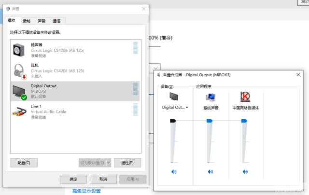Click the Digital Output device volume slider handle
Image resolution: width=309 pixels, height=195 pixels.
click(x=173, y=121)
